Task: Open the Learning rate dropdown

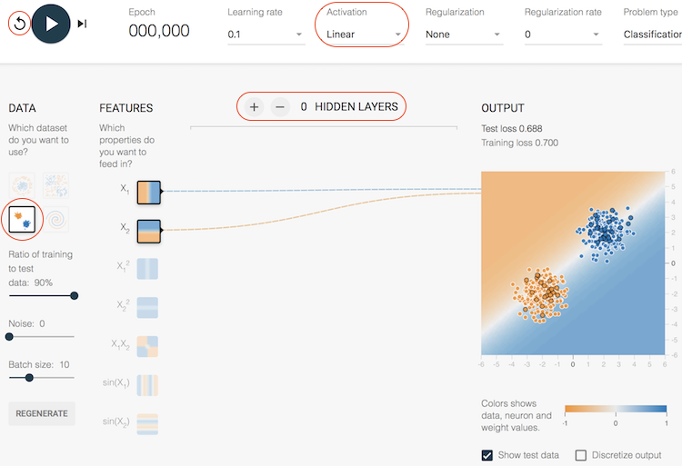Action: 266,35
